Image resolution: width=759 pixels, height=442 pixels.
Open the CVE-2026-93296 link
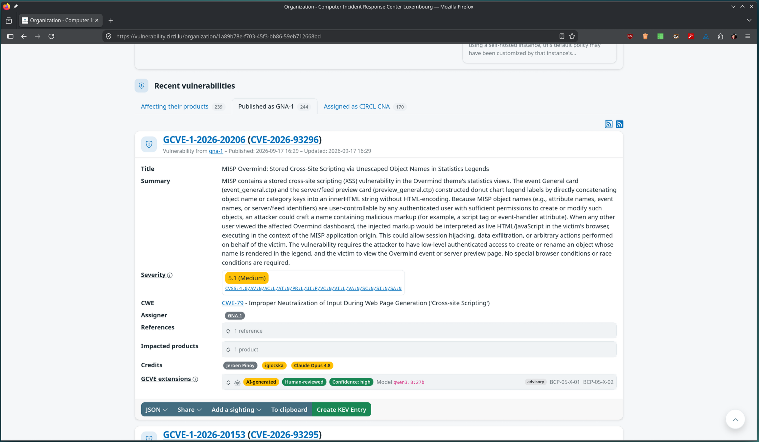click(285, 140)
